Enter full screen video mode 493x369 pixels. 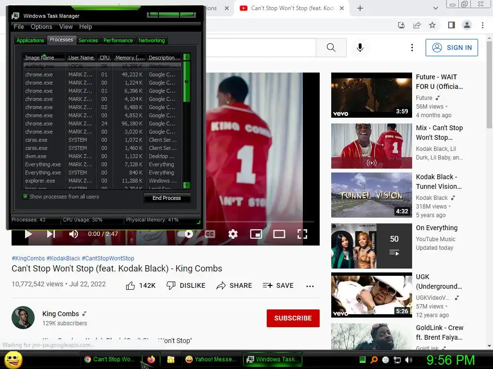click(302, 234)
